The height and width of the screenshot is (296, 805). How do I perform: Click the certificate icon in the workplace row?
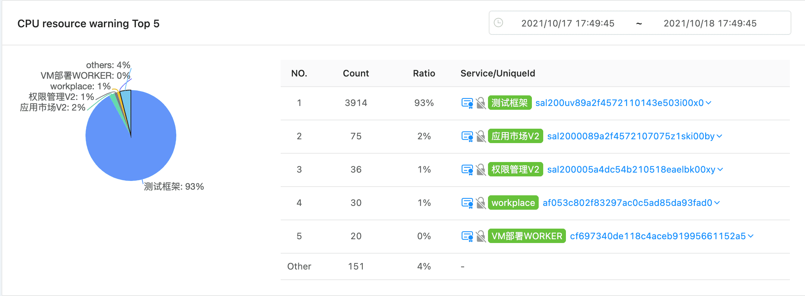(x=467, y=203)
